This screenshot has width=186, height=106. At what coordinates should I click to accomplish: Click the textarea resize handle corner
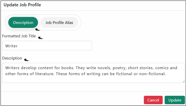pyautogui.click(x=184, y=82)
